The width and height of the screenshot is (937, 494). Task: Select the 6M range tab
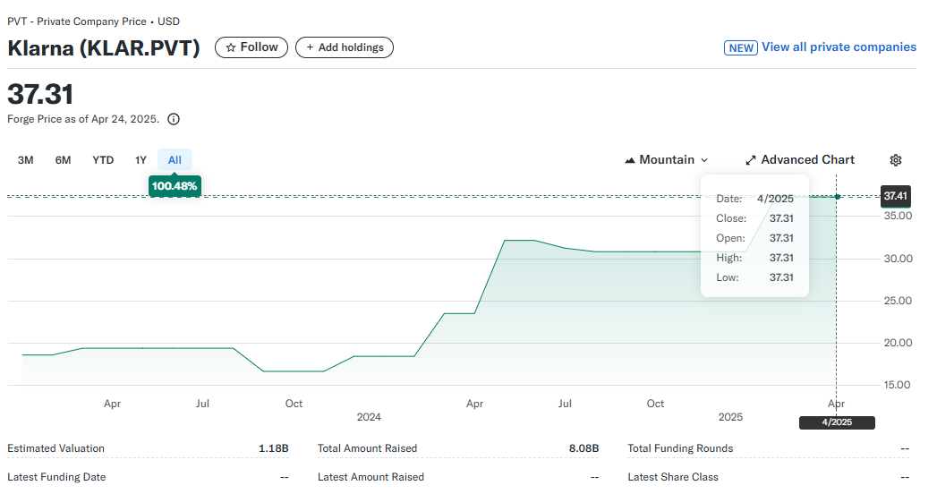63,160
